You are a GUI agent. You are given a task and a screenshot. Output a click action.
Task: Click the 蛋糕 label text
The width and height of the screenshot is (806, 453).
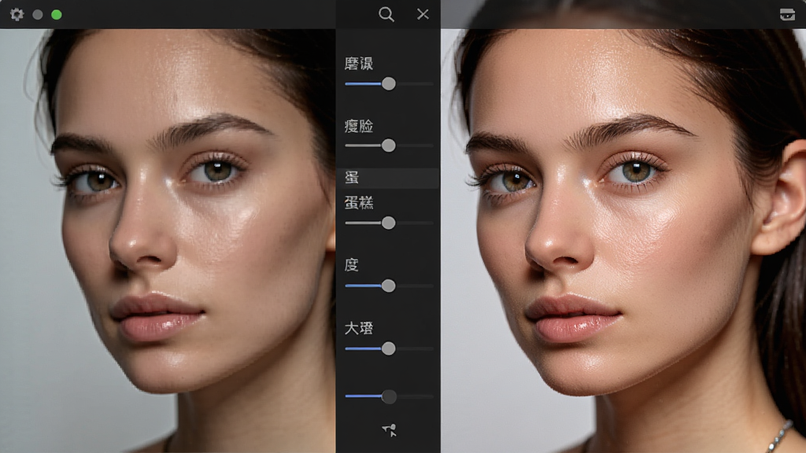coord(359,203)
